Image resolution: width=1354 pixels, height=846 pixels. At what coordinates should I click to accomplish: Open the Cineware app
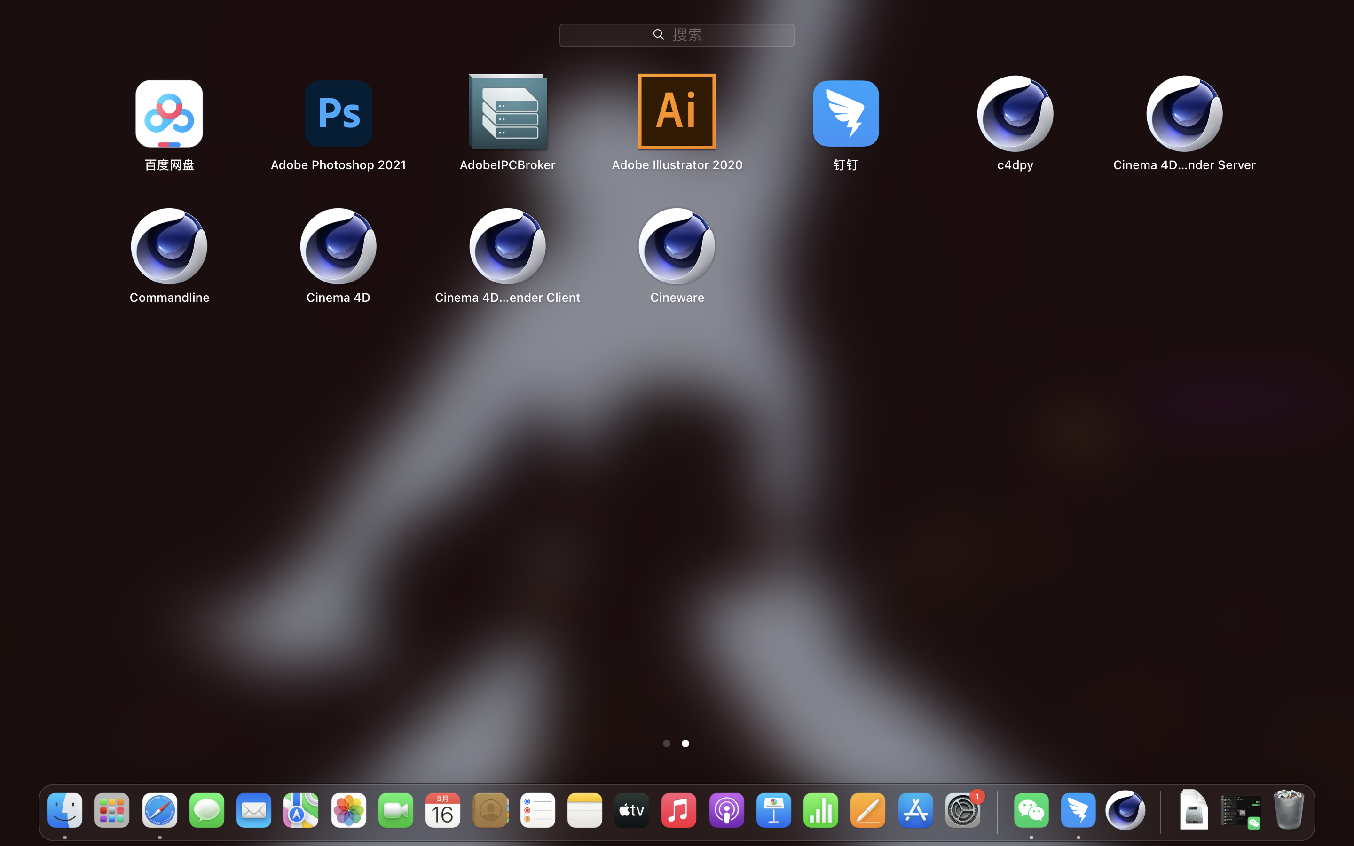click(x=677, y=246)
